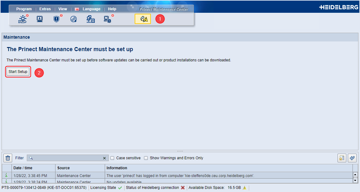Viewport: 360px width, 192px height.
Task: Open the shield security icon with warning badge
Action: coord(56,19)
